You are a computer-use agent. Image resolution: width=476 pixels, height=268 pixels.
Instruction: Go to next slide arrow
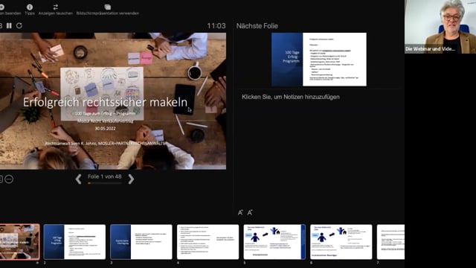[x=131, y=179]
